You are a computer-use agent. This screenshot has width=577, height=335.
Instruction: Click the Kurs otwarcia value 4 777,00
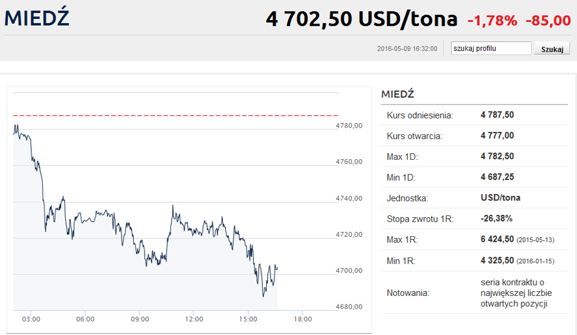pos(497,135)
